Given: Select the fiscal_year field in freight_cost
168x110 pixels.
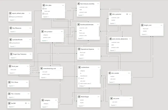Looking at the screenshot, I should (146, 28).
